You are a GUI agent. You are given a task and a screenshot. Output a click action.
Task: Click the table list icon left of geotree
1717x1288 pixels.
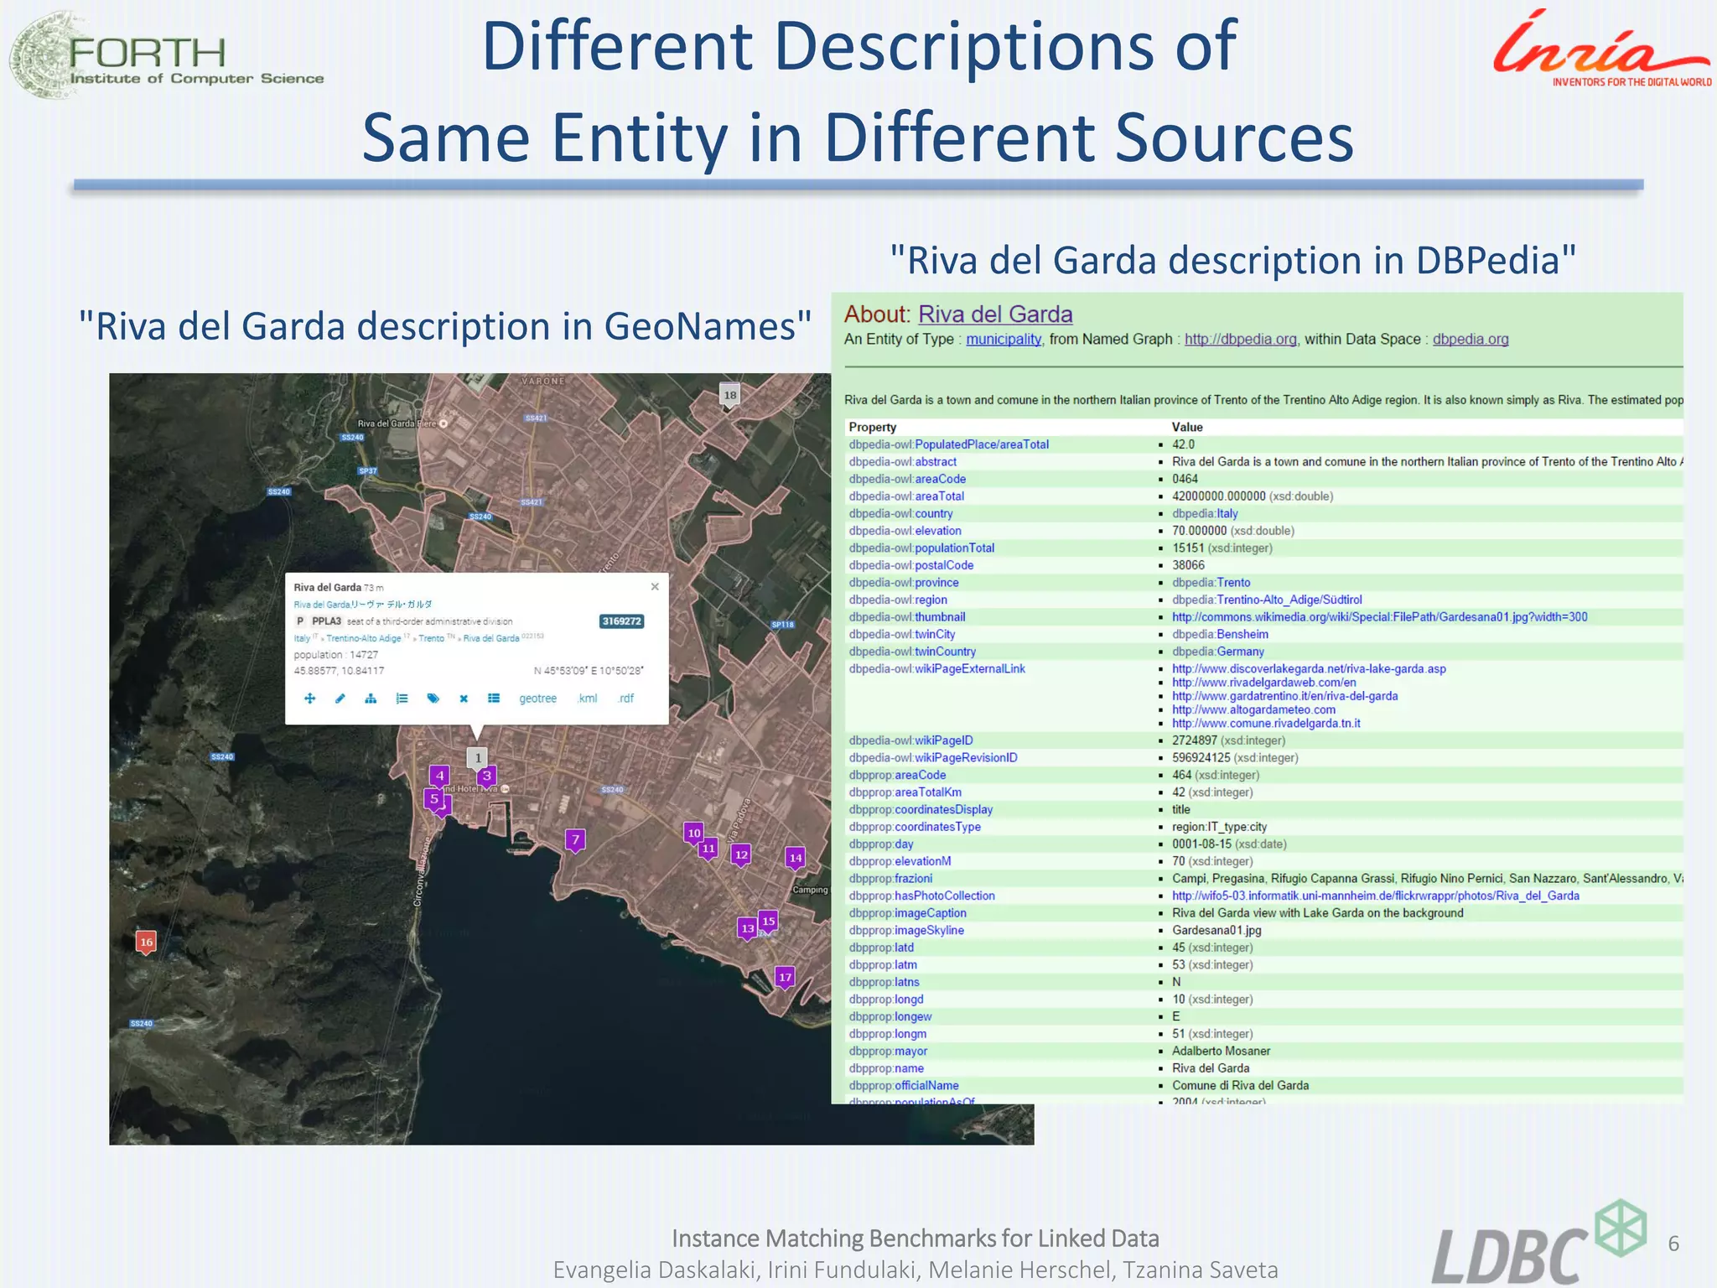(x=494, y=699)
